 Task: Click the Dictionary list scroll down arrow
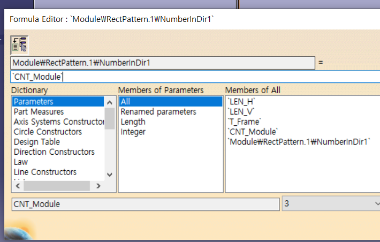110,175
